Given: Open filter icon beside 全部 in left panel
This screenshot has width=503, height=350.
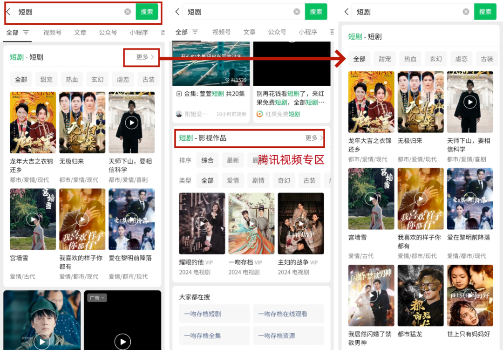Looking at the screenshot, I should pos(26,32).
